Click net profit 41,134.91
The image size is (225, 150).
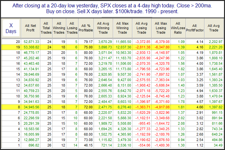31,69
